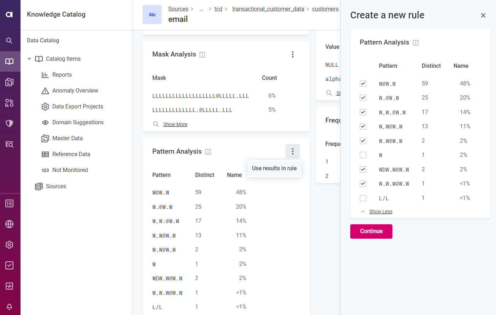Open the globe icon in sidebar
This screenshot has width=496, height=315.
click(10, 224)
